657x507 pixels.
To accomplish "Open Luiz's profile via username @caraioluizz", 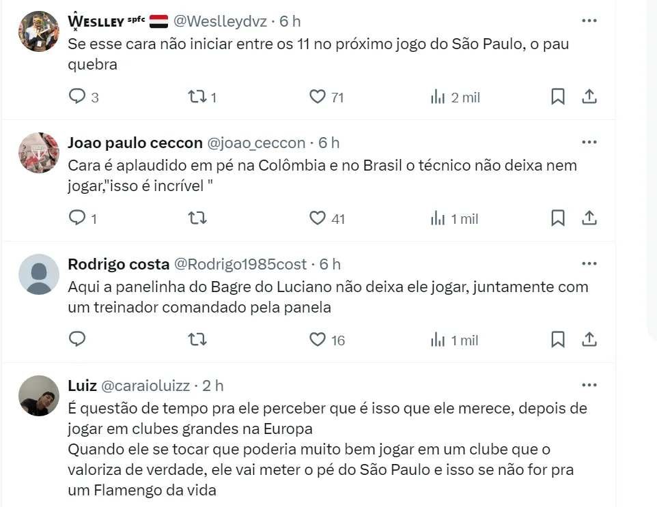I will tap(145, 386).
